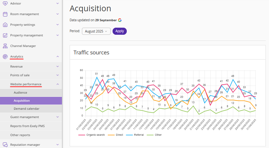Click the Advisor sidebar icon
Screen dimensions: 269x148
(5, 4)
